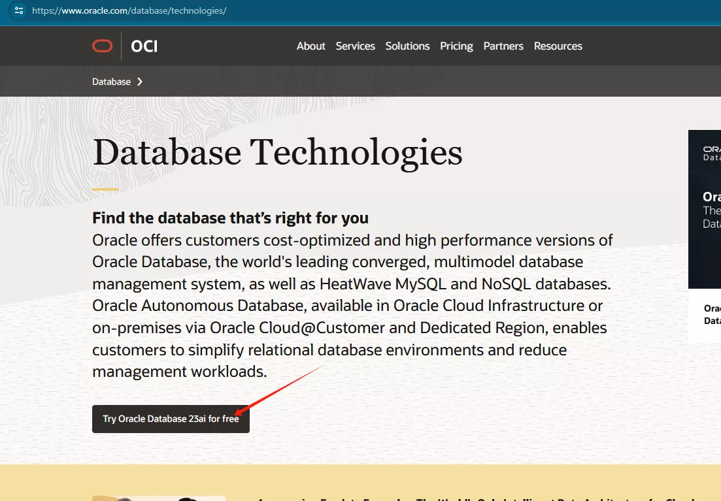Click Try Oracle Database 23ai for free

click(171, 419)
